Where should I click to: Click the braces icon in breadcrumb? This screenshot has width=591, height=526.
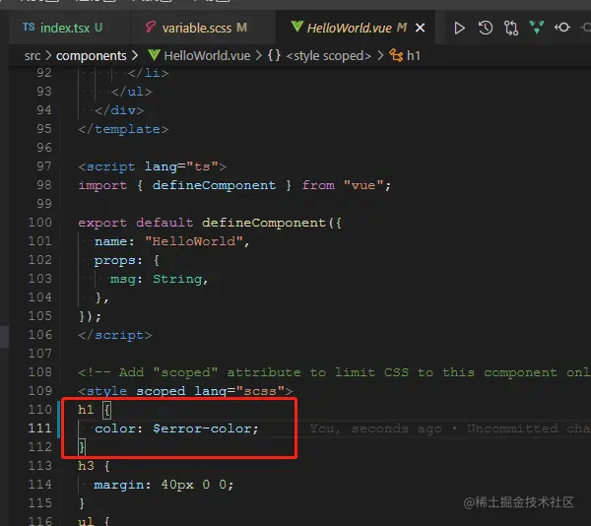[x=274, y=55]
